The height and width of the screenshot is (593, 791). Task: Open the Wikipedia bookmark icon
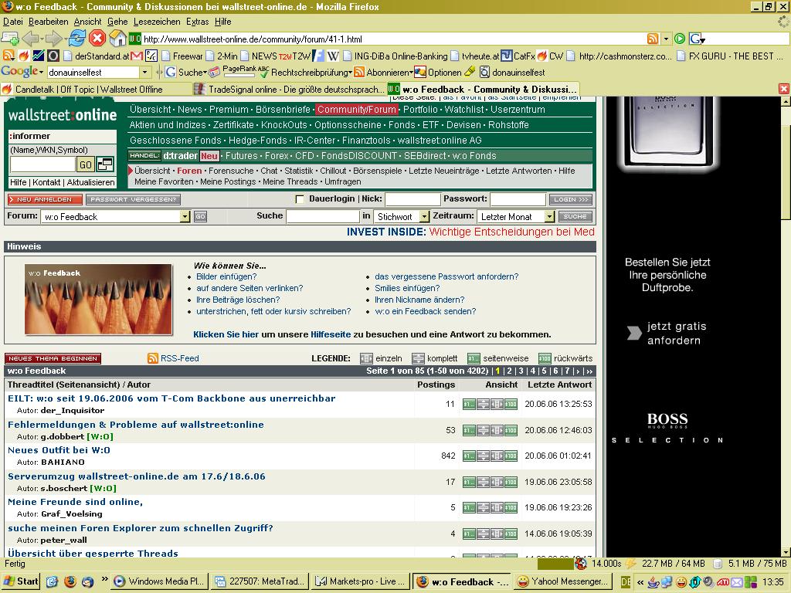tap(334, 56)
